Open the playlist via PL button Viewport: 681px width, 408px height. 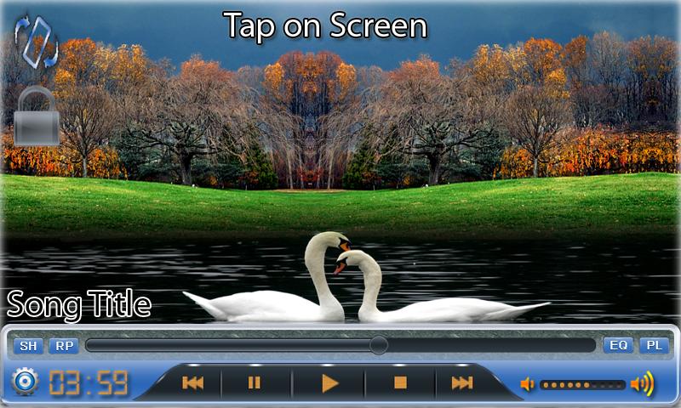654,346
